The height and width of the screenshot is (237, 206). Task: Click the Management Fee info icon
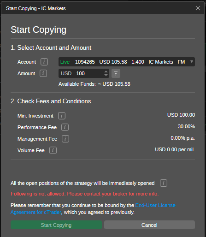coord(65,139)
